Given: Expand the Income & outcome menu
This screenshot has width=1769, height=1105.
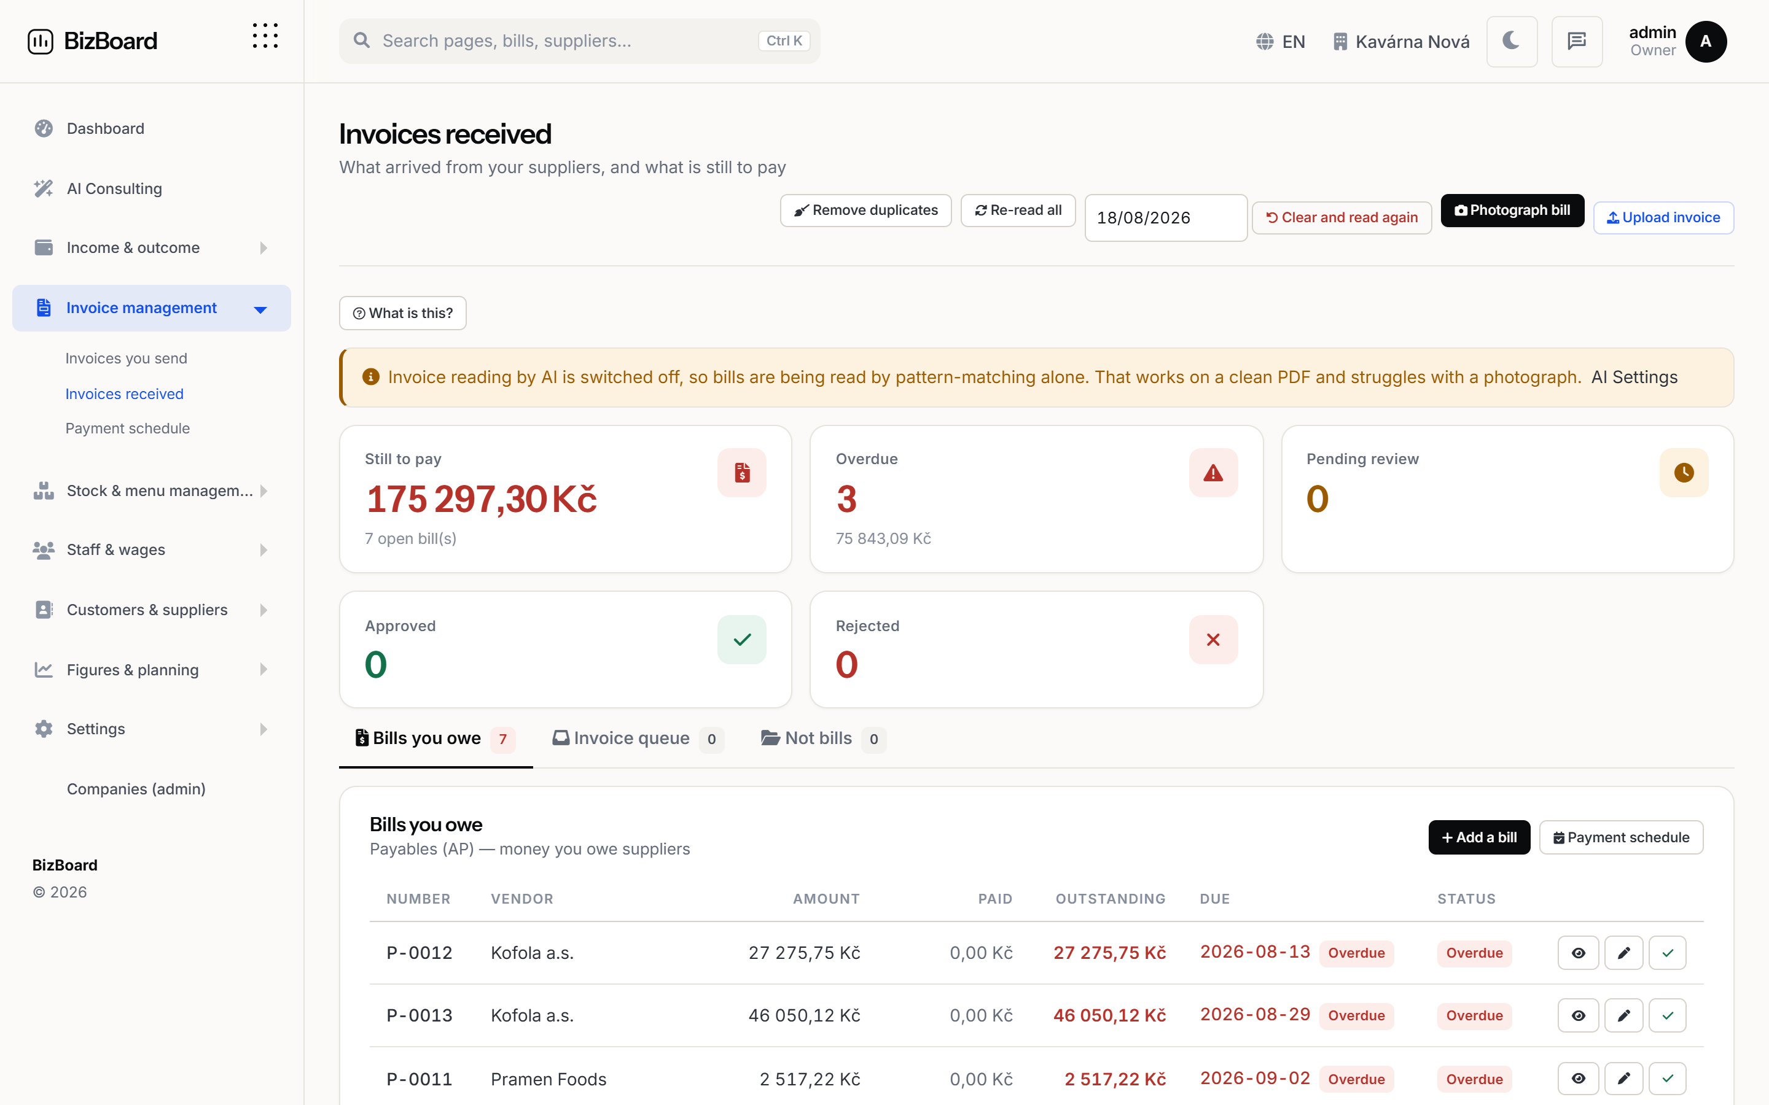Looking at the screenshot, I should (151, 248).
